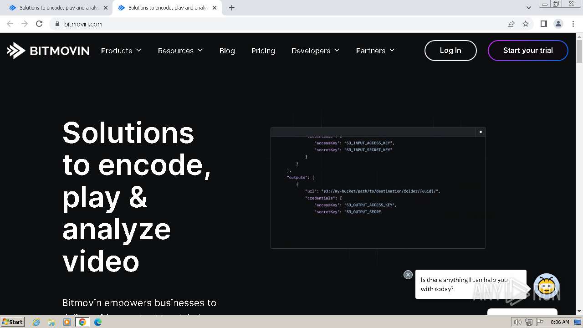This screenshot has height=328, width=583.
Task: Open the tab search chevron
Action: click(x=528, y=8)
